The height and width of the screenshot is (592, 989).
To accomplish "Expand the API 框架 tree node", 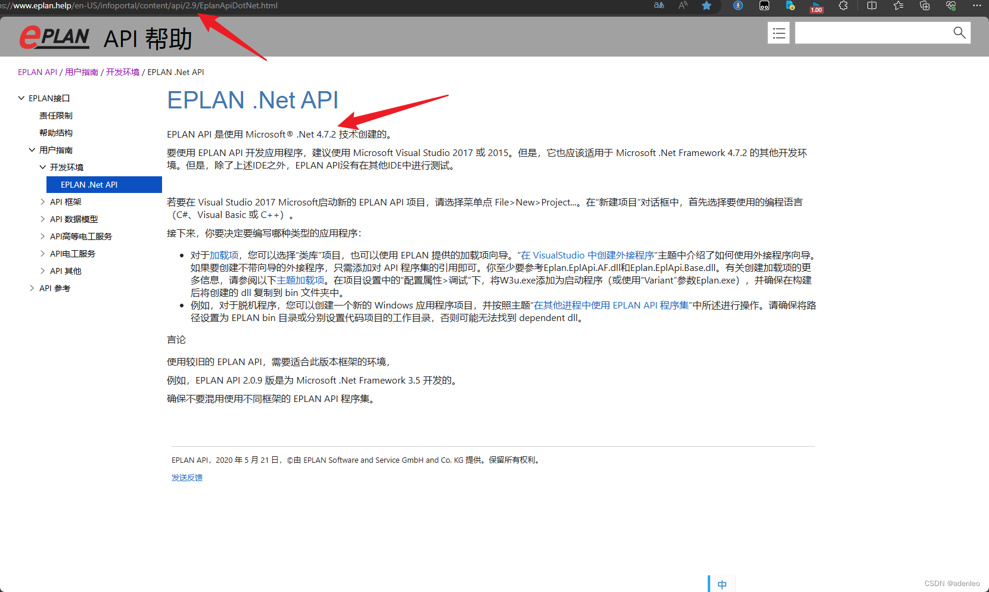I will pos(43,202).
